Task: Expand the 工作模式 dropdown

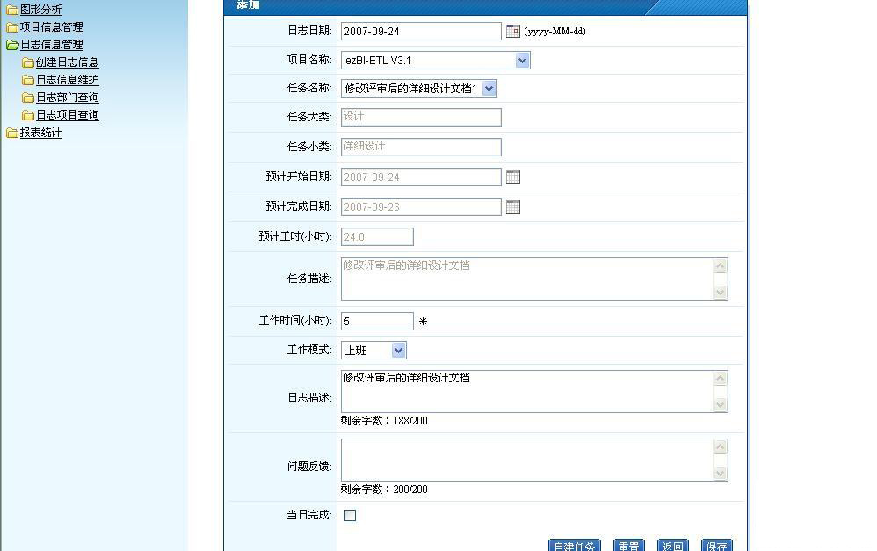Action: coord(398,350)
